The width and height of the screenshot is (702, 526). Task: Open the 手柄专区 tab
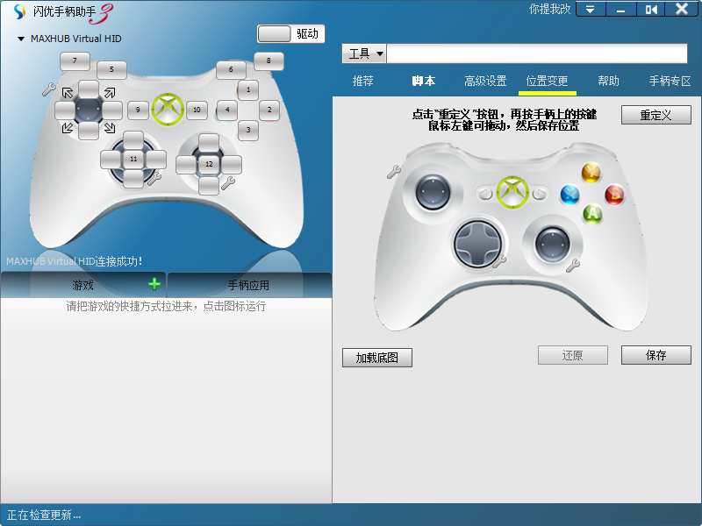pos(670,81)
